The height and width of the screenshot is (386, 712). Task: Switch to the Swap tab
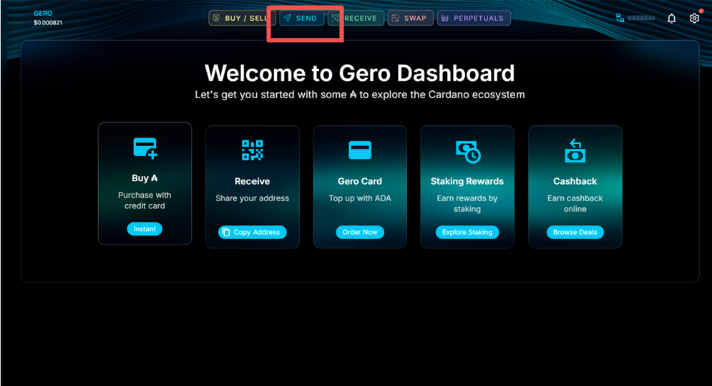[410, 18]
